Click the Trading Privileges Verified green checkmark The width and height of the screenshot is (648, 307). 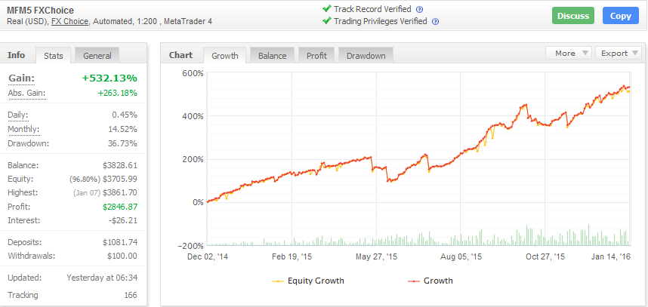pos(327,20)
